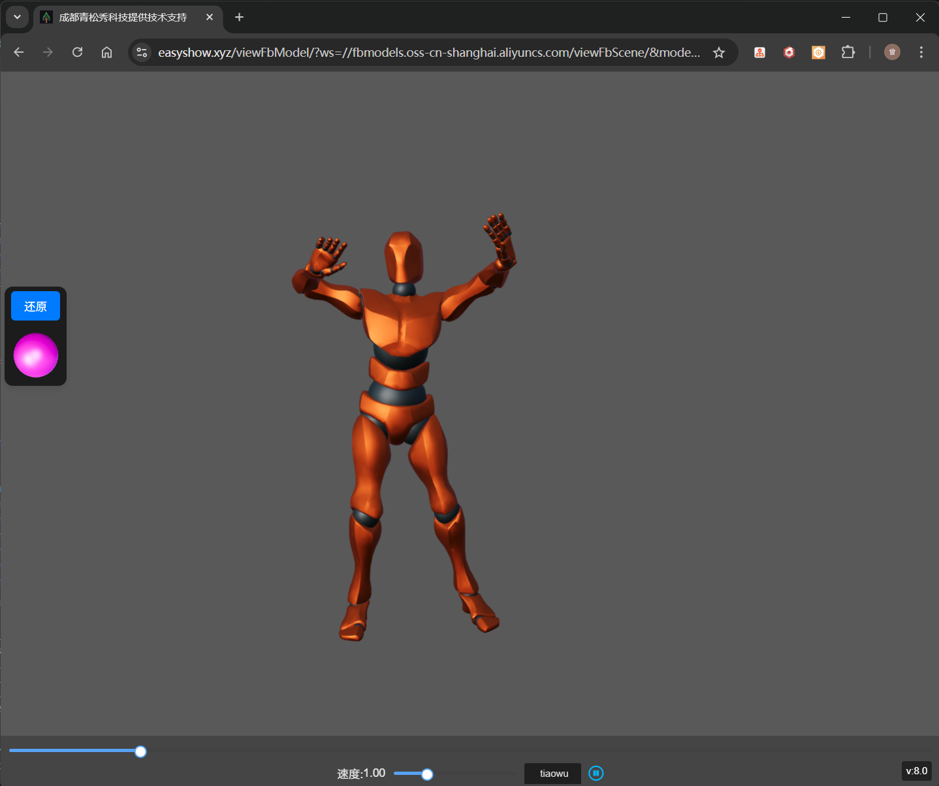Open the Chrome three-dot menu
Image resolution: width=939 pixels, height=786 pixels.
click(x=921, y=52)
